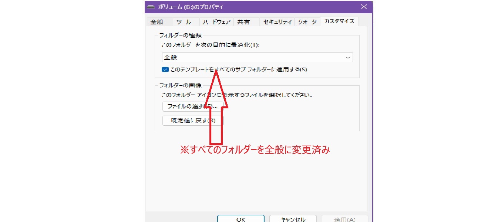This screenshot has height=222, width=481.
Task: Click the フォルダーの種類 group label
Action: point(181,35)
